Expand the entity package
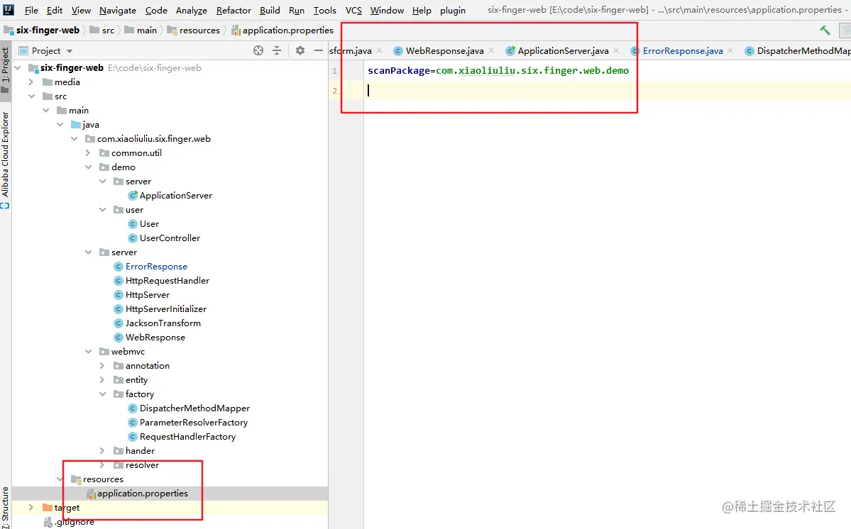The height and width of the screenshot is (529, 851). (102, 380)
